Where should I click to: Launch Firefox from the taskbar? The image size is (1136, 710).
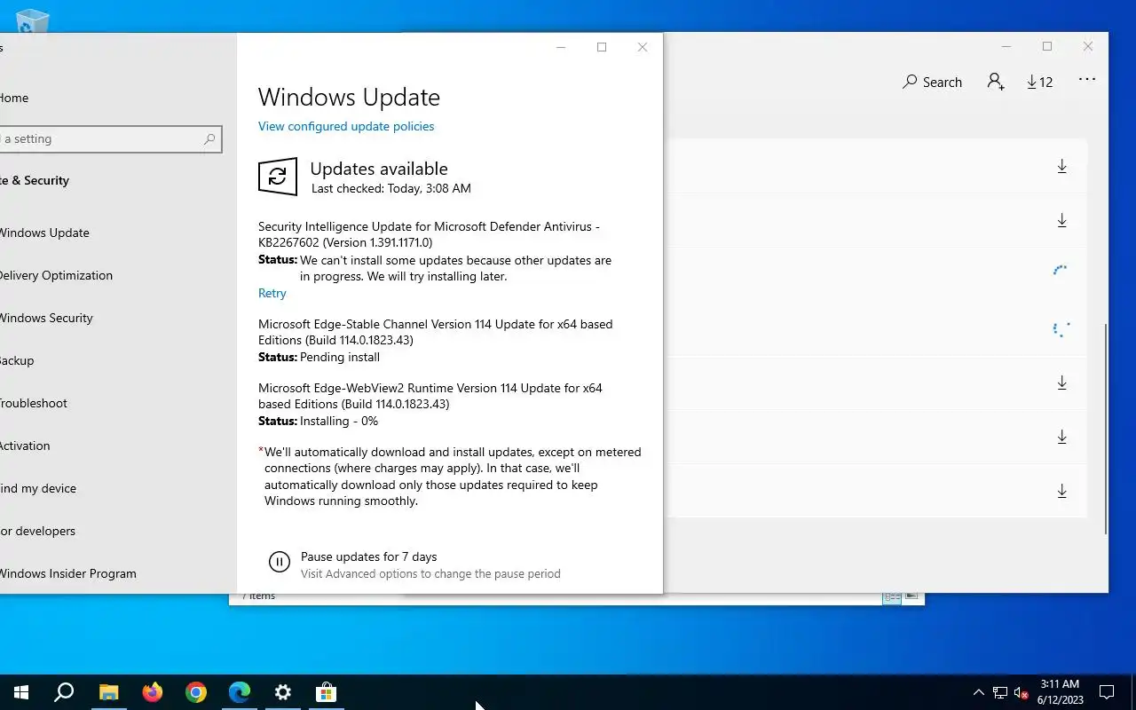click(x=153, y=692)
